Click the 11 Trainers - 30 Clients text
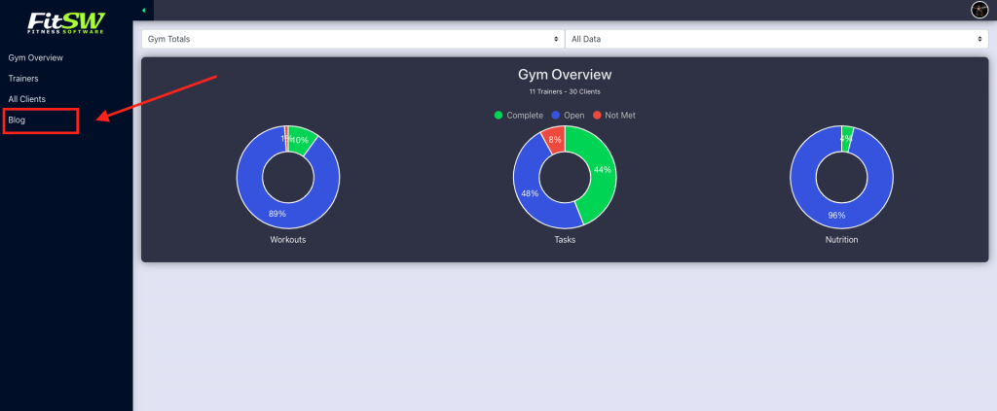 coord(565,92)
